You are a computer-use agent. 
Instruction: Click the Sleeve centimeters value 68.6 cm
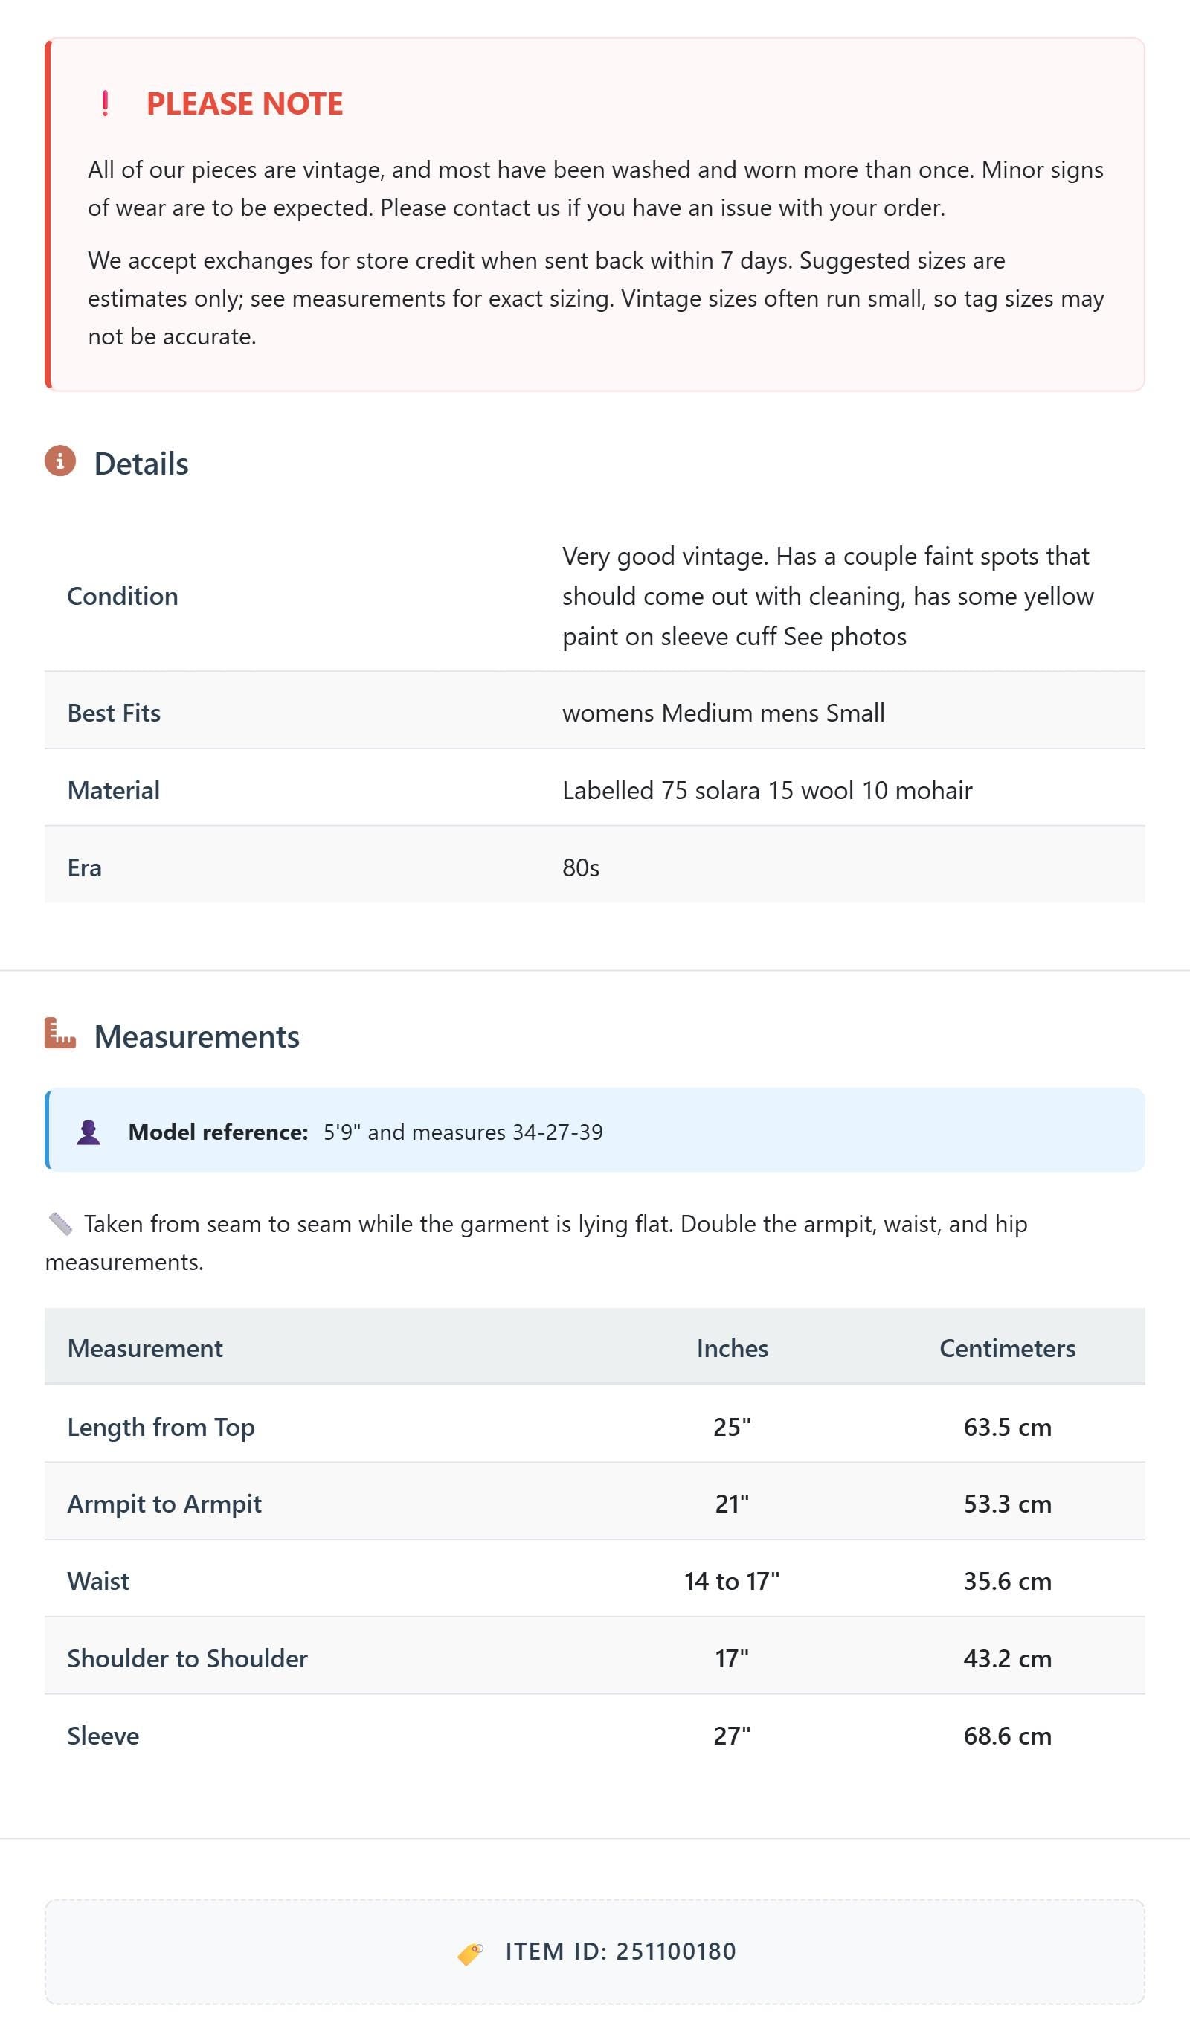tap(1008, 1736)
